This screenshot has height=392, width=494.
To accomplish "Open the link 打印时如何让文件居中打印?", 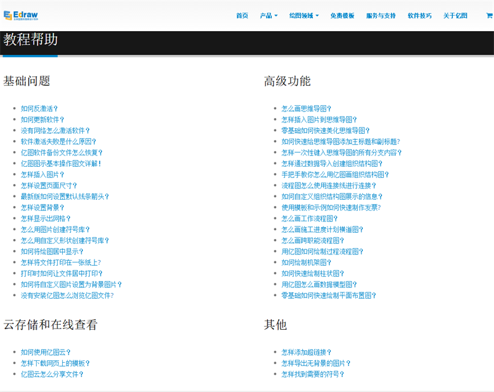I will (x=62, y=273).
